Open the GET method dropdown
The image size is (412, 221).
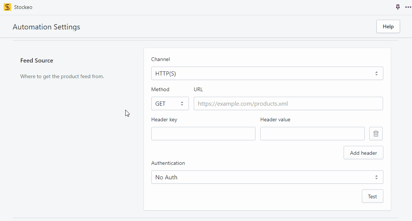tap(170, 103)
